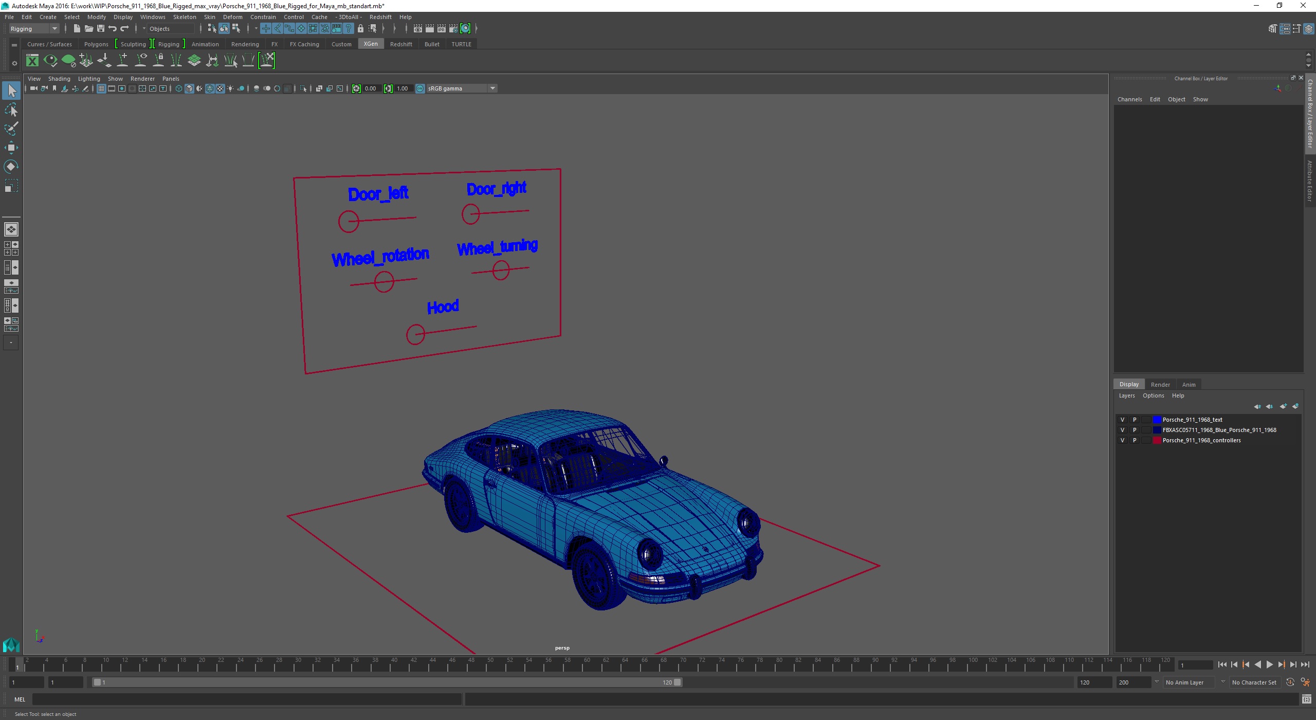The width and height of the screenshot is (1316, 720).
Task: Start IPR render
Action: coord(441,29)
